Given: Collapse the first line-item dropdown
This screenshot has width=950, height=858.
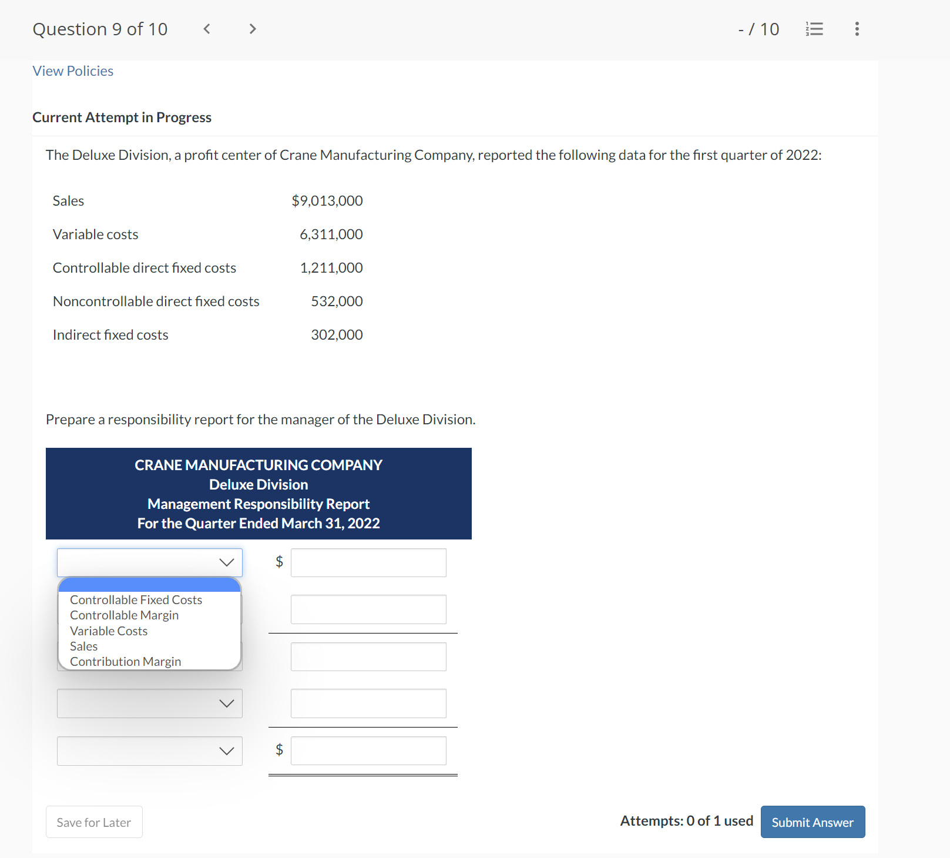Looking at the screenshot, I should (150, 562).
